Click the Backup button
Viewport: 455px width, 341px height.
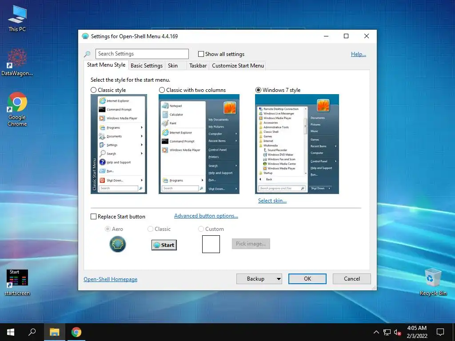point(255,279)
